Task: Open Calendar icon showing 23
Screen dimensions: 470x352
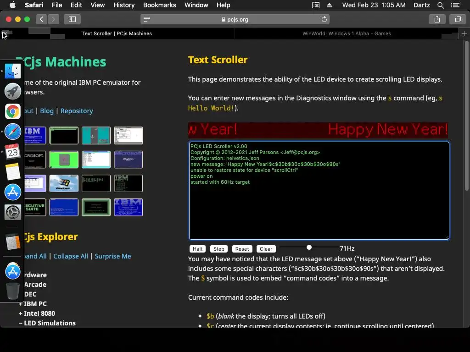Action: point(12,152)
